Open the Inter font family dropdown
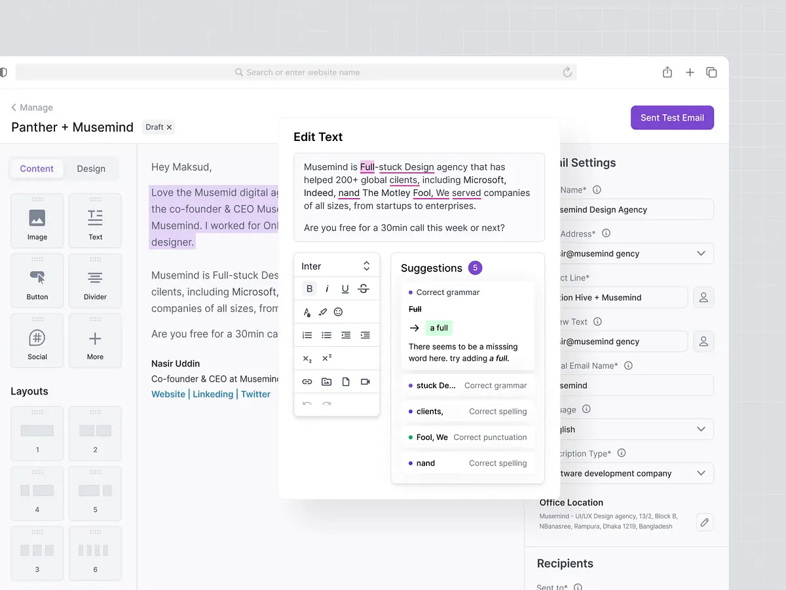 337,266
